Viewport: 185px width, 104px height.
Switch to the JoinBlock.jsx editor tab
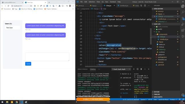tap(124, 5)
